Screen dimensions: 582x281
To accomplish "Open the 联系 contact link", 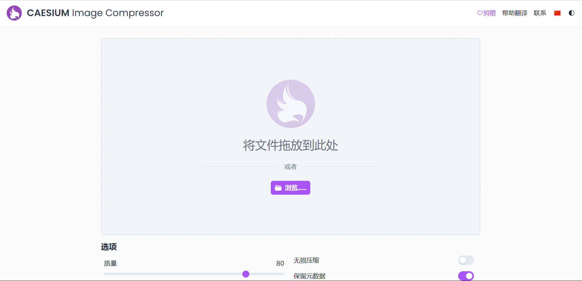I will [x=540, y=13].
